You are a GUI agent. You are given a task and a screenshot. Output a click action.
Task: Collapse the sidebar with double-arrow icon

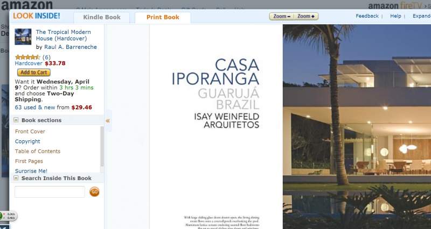pyautogui.click(x=108, y=120)
